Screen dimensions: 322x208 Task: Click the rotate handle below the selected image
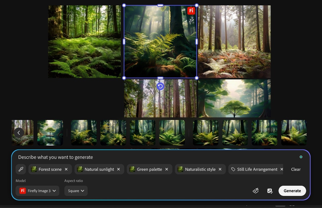click(x=160, y=86)
